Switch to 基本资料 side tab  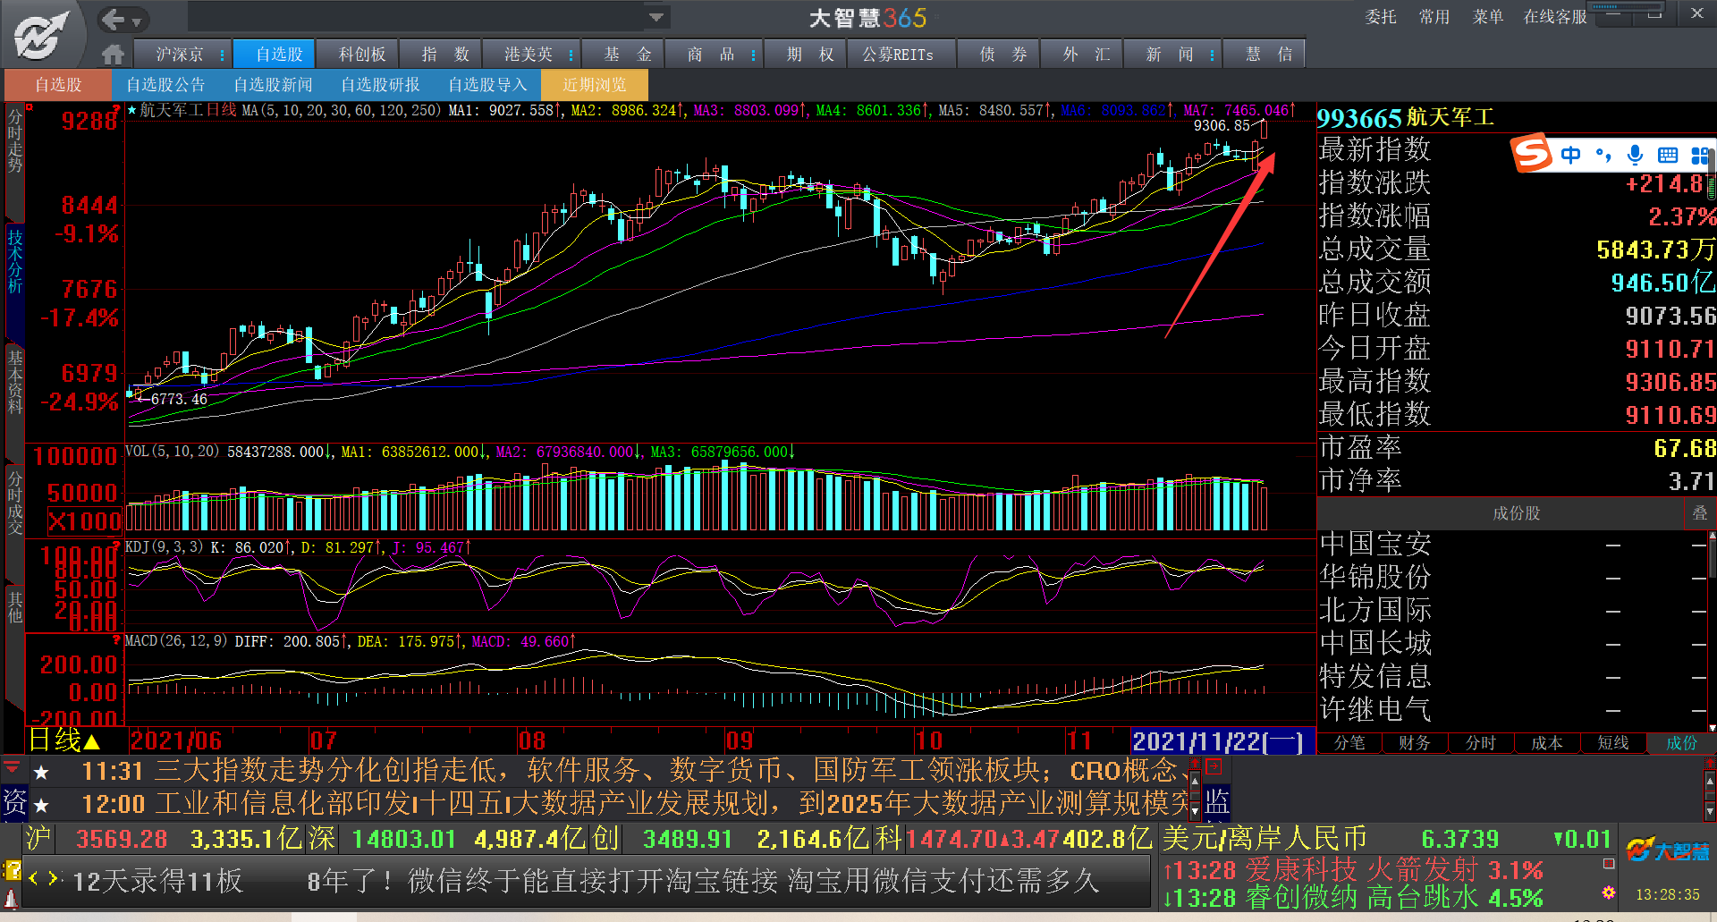(15, 382)
